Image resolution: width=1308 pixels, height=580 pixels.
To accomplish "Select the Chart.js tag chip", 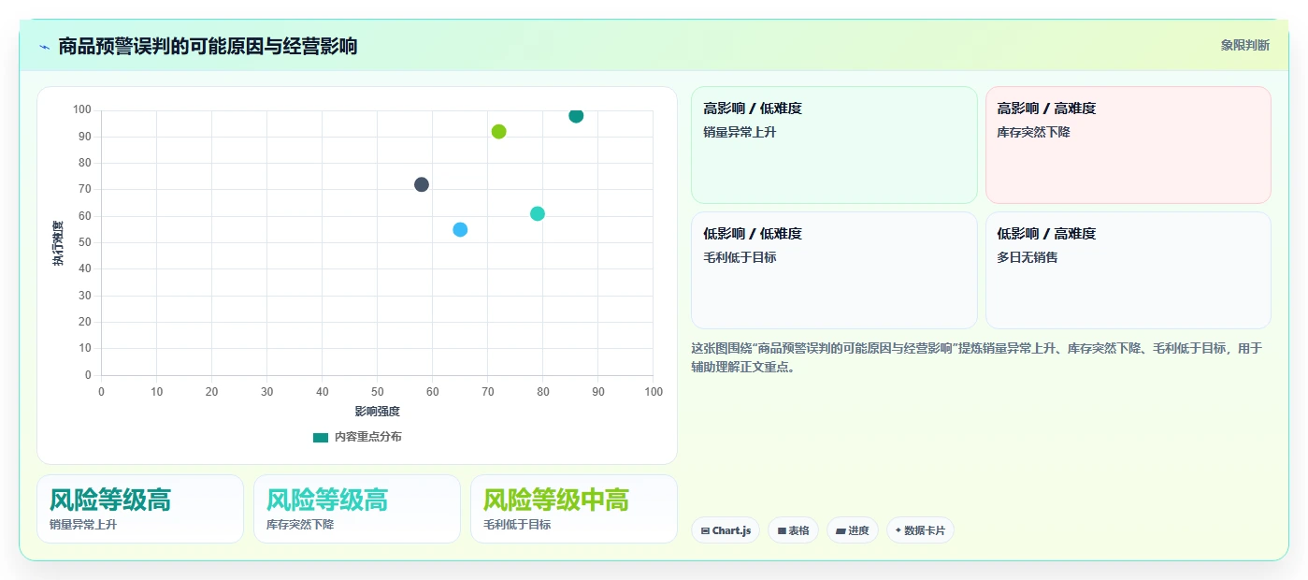I will [726, 530].
